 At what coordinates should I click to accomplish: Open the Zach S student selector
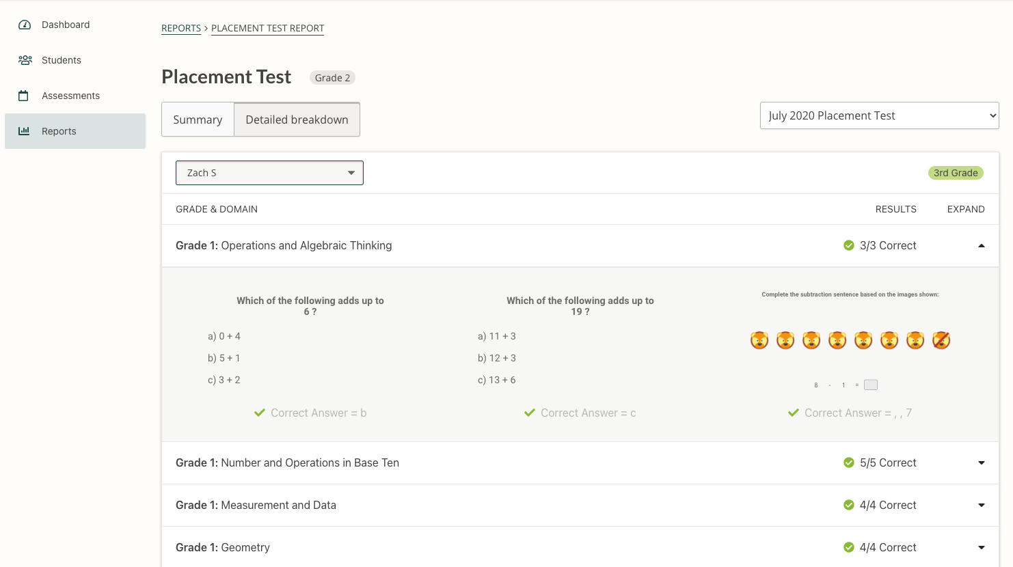click(269, 172)
